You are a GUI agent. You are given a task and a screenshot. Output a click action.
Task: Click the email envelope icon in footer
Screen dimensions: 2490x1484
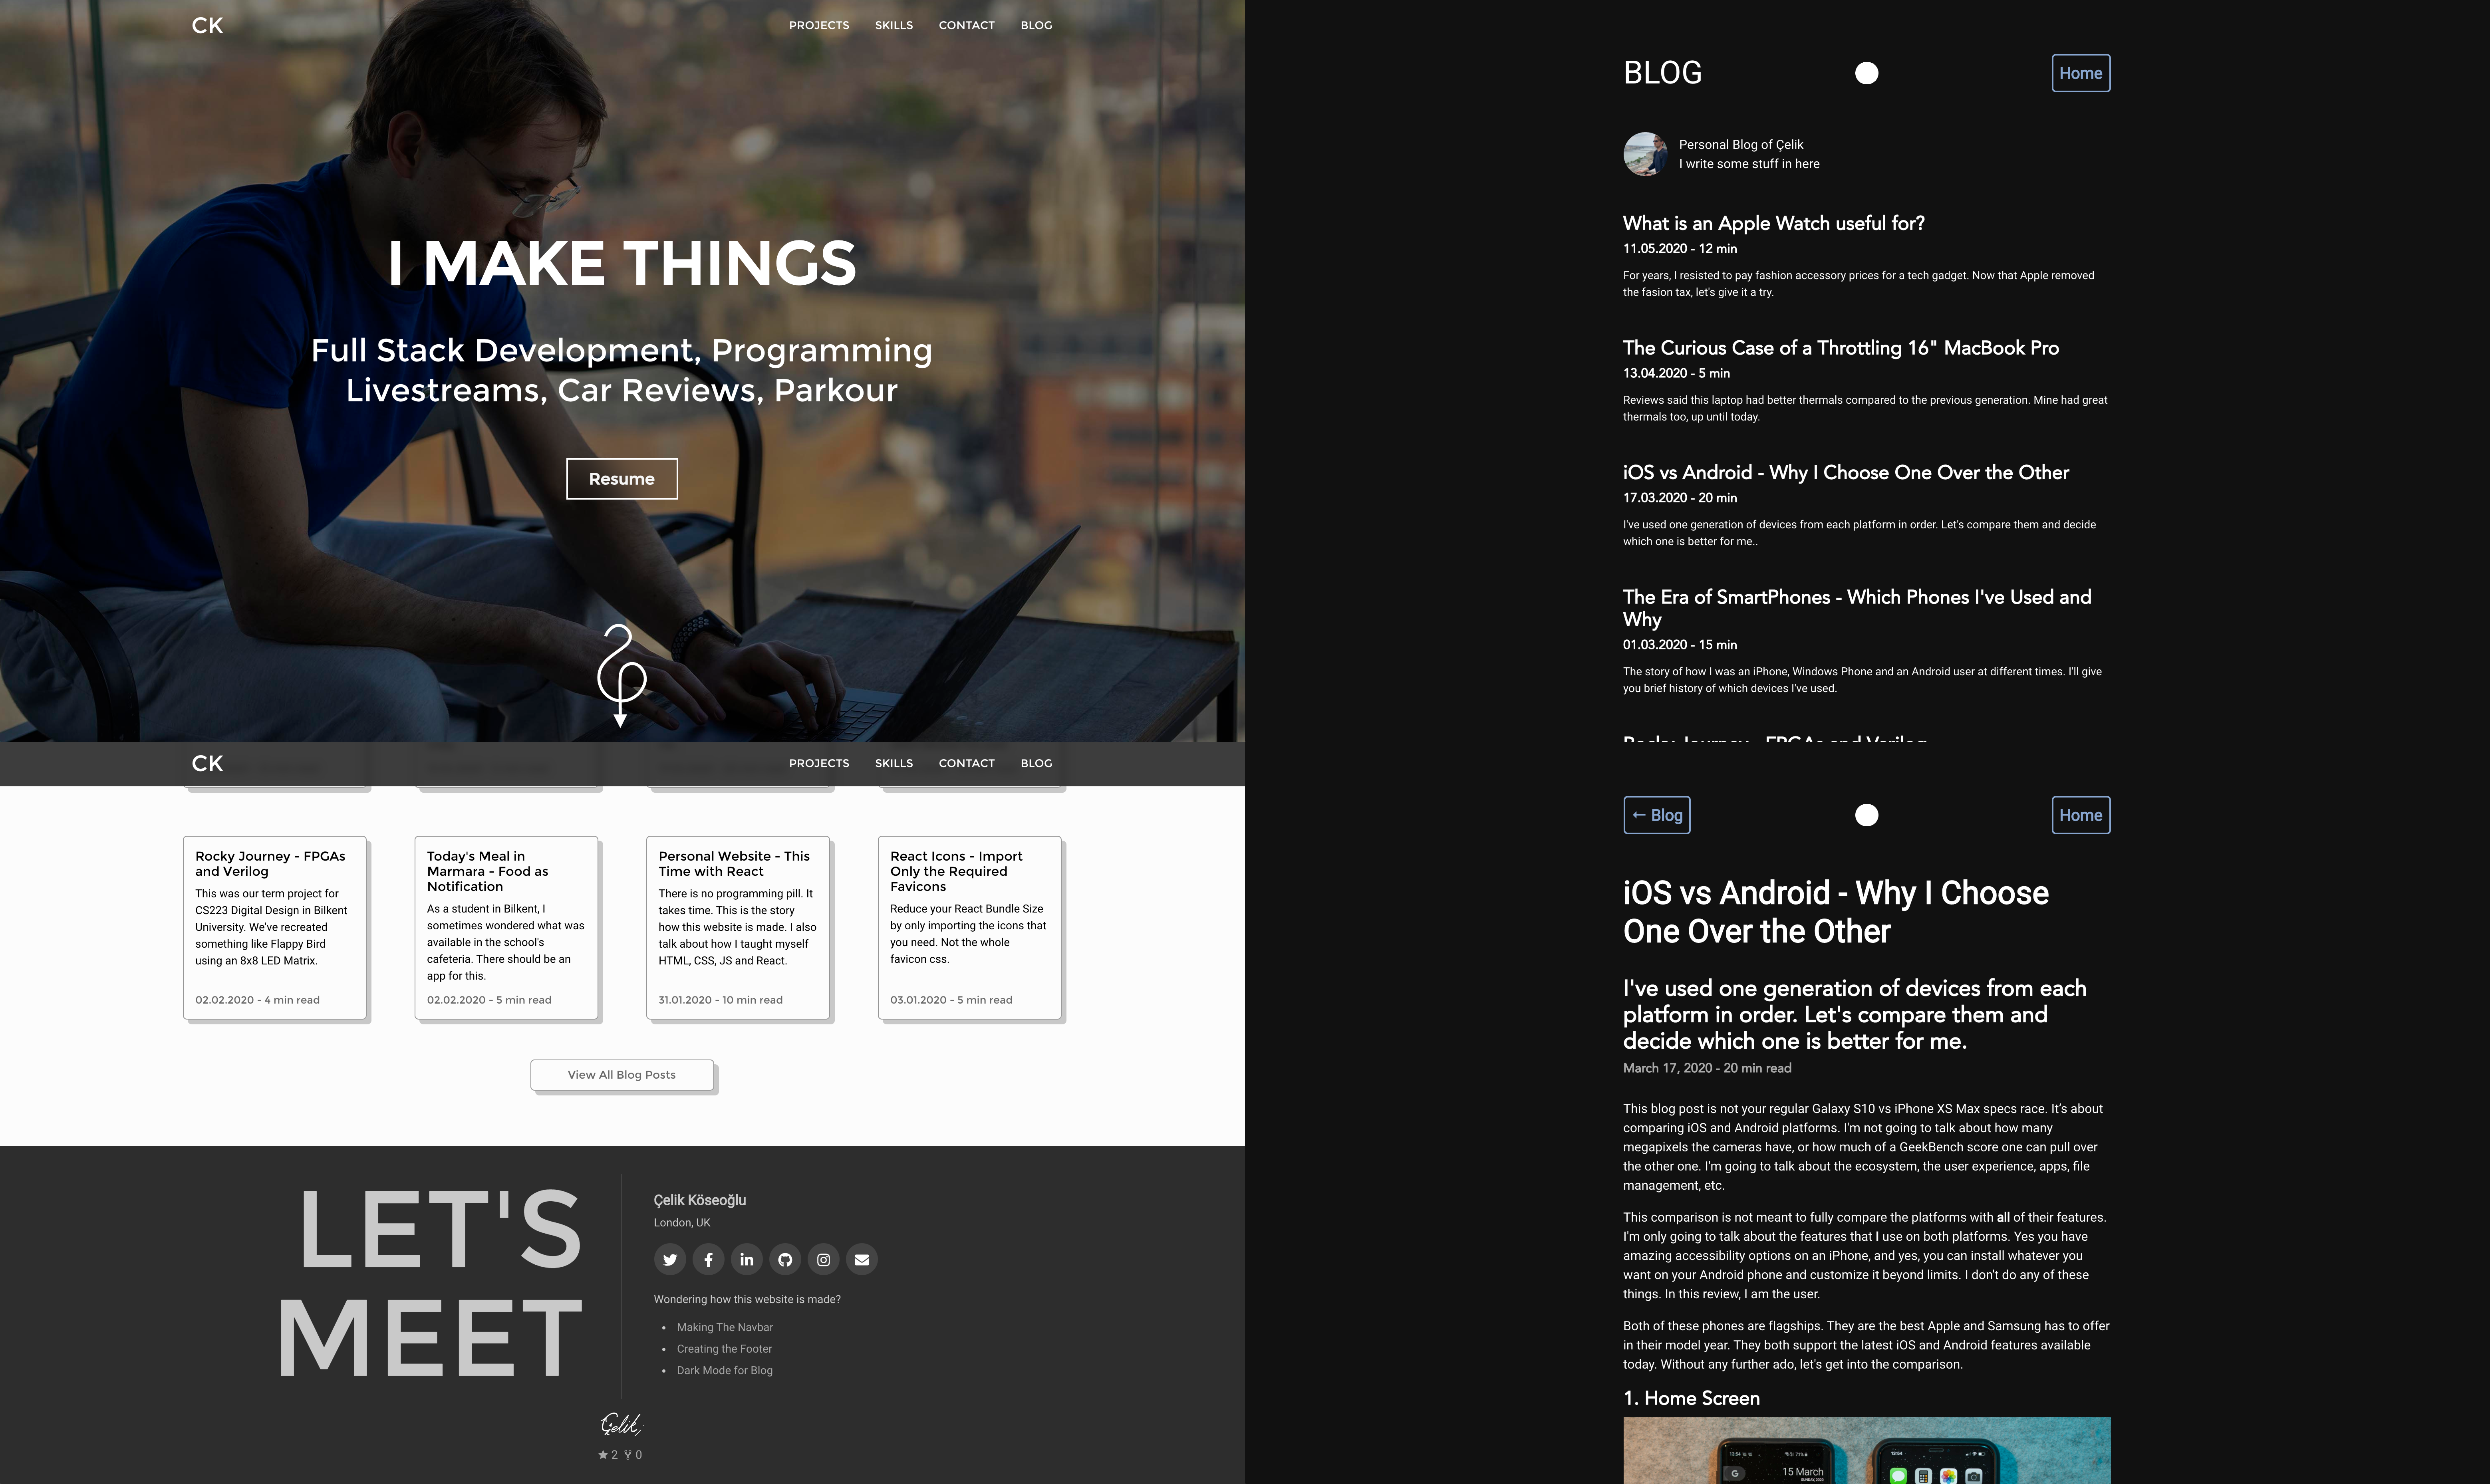tap(862, 1259)
